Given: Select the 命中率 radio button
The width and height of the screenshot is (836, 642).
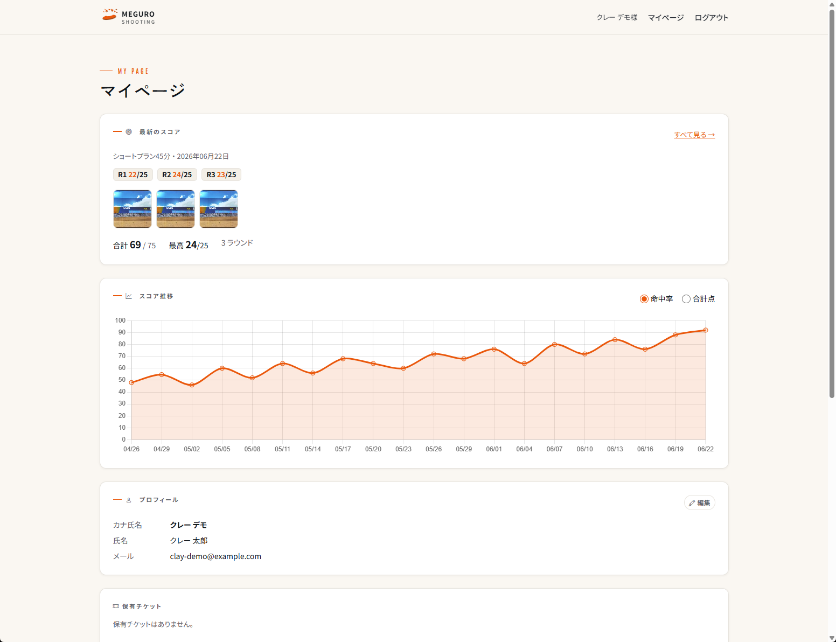Looking at the screenshot, I should point(644,299).
